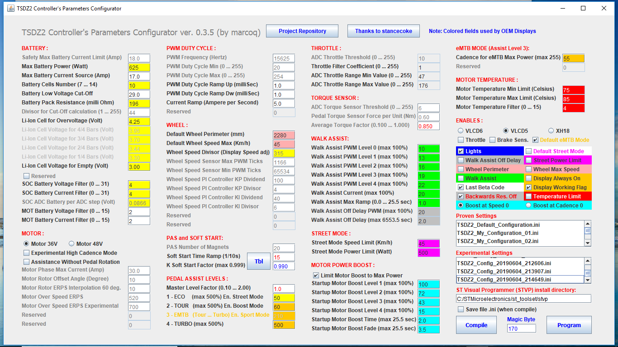Viewport: 618px width, 347px height.
Task: Enable the Wheel Perimeter checkbox
Action: point(461,169)
